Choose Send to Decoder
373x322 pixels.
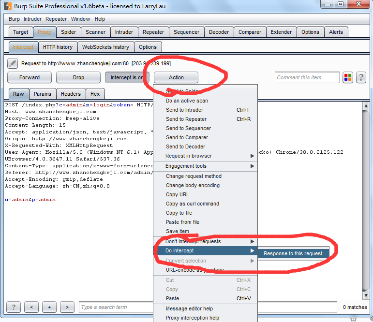(206, 146)
